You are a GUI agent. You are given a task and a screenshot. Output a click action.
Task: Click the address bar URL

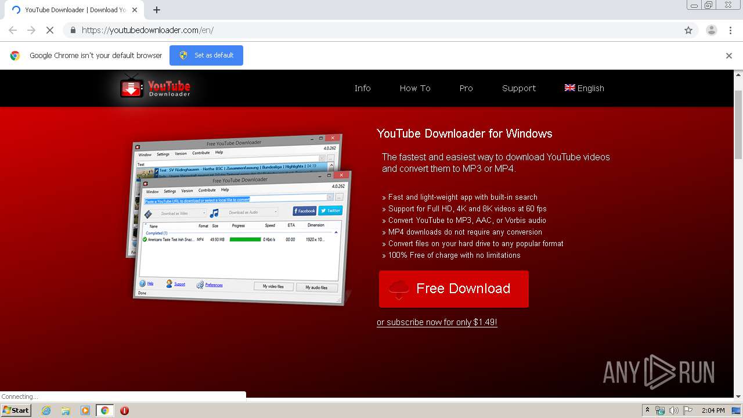(147, 30)
